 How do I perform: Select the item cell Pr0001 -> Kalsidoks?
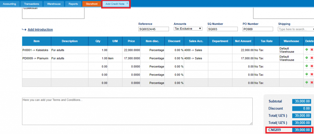pos(37,50)
